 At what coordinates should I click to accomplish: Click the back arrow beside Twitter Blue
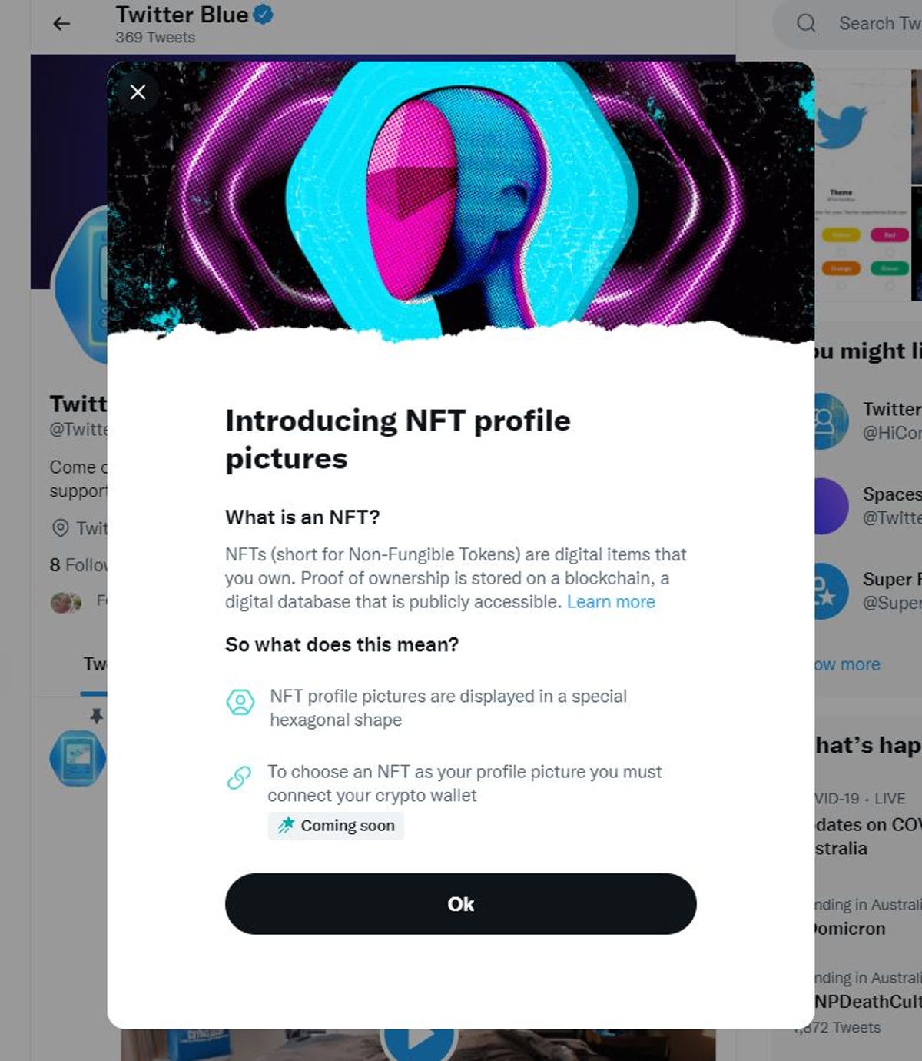tap(61, 24)
